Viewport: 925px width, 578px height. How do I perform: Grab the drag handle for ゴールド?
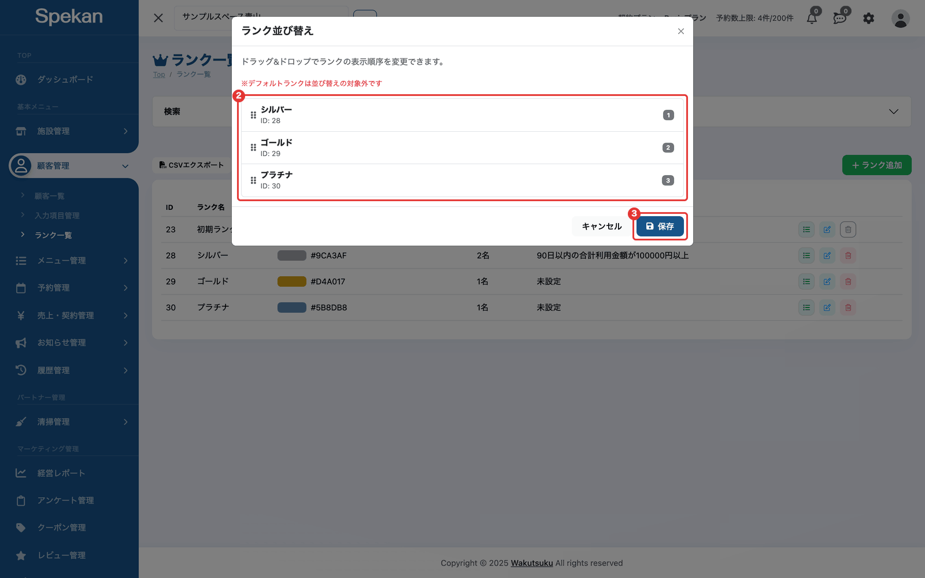point(253,147)
